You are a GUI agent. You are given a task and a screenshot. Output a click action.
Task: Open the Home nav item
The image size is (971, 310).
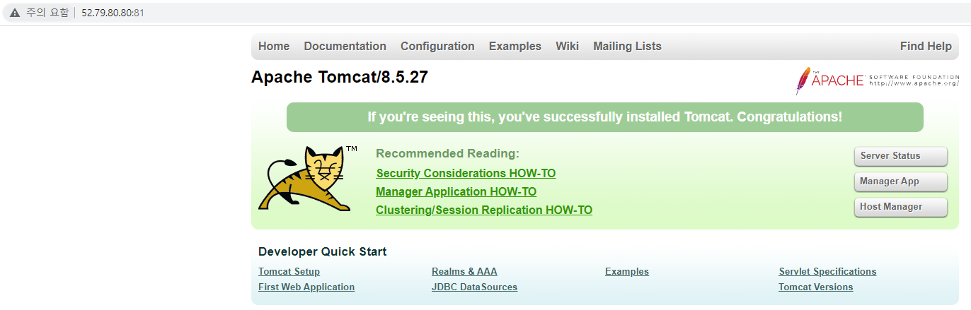pyautogui.click(x=274, y=47)
